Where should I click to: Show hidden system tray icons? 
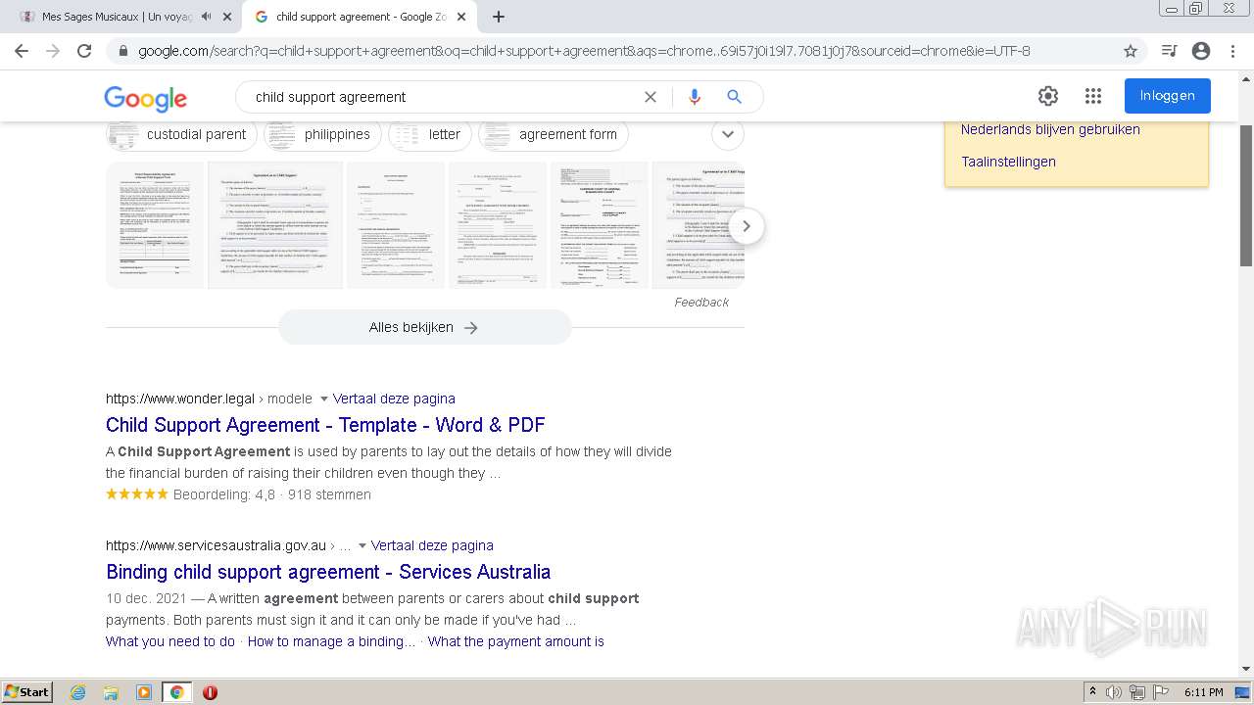tap(1093, 692)
